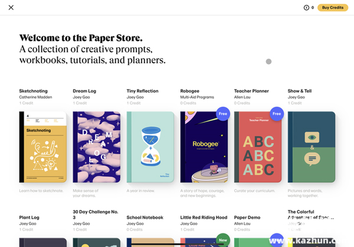Click the credits balance coin icon

pyautogui.click(x=306, y=8)
